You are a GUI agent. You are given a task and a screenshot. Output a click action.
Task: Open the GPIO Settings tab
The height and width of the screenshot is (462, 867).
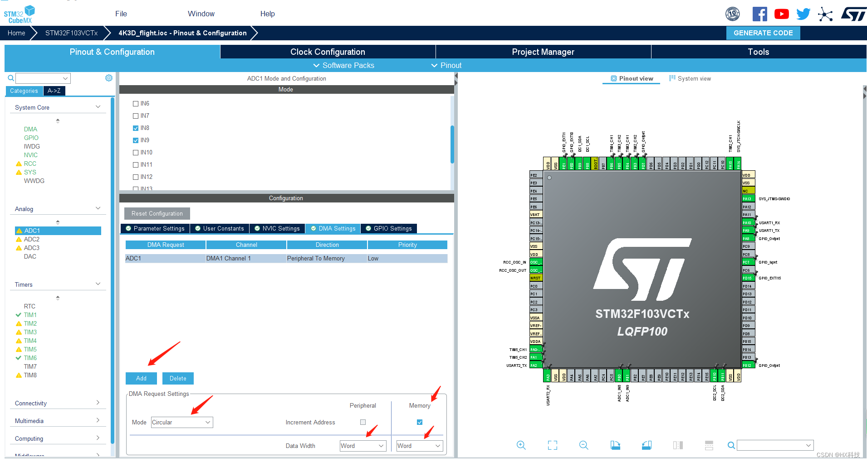pyautogui.click(x=389, y=229)
